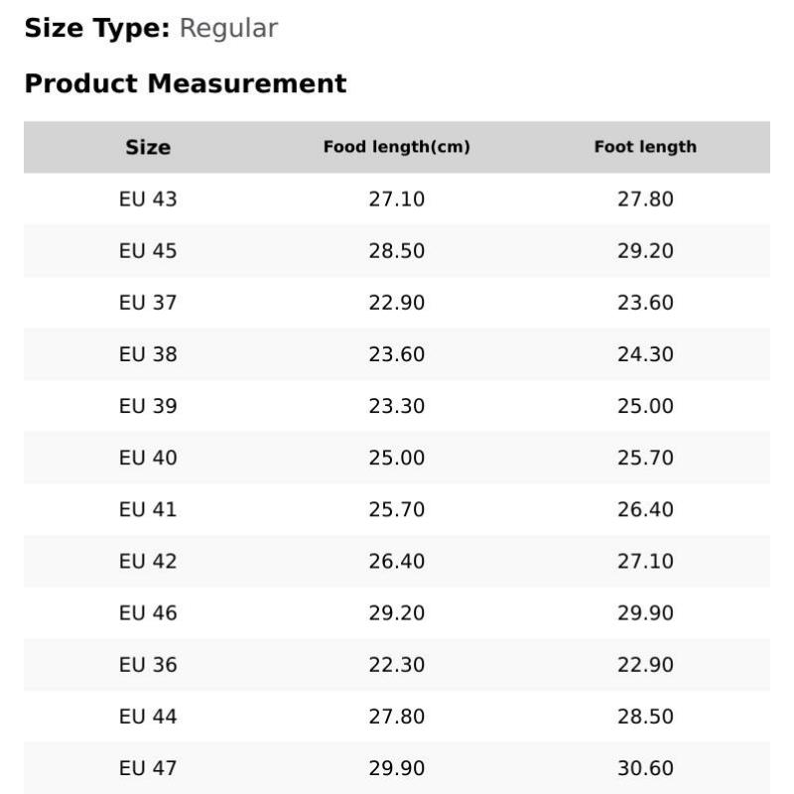Select the EU 36 row label
The image size is (794, 794).
148,665
